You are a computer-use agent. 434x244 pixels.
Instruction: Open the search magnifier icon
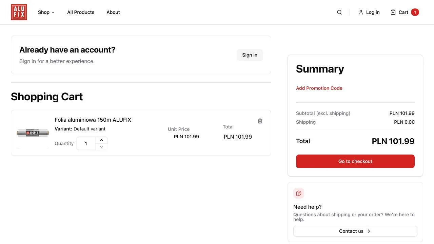tap(339, 12)
